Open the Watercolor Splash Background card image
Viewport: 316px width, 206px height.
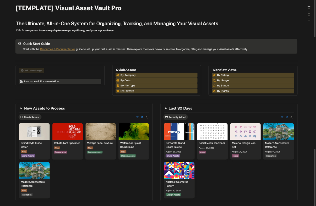(134, 131)
